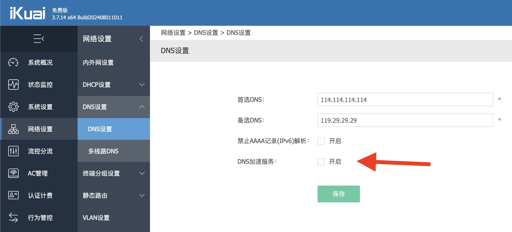The image size is (512, 232).
Task: Click the last DNS设置 breadcrumb item
Action: (x=239, y=33)
